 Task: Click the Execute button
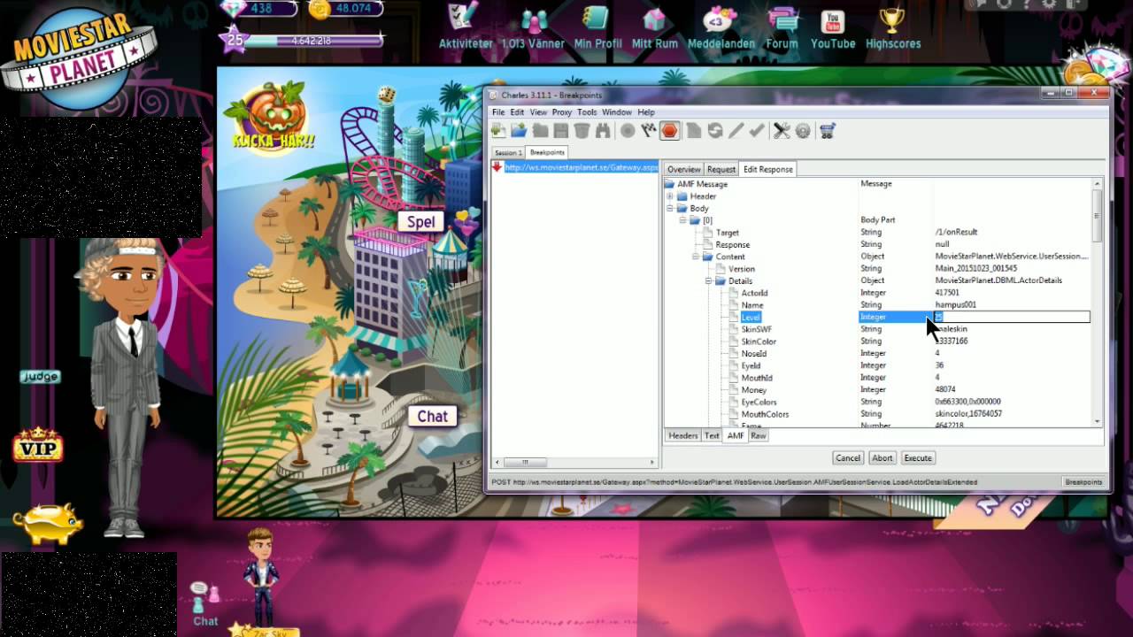918,458
